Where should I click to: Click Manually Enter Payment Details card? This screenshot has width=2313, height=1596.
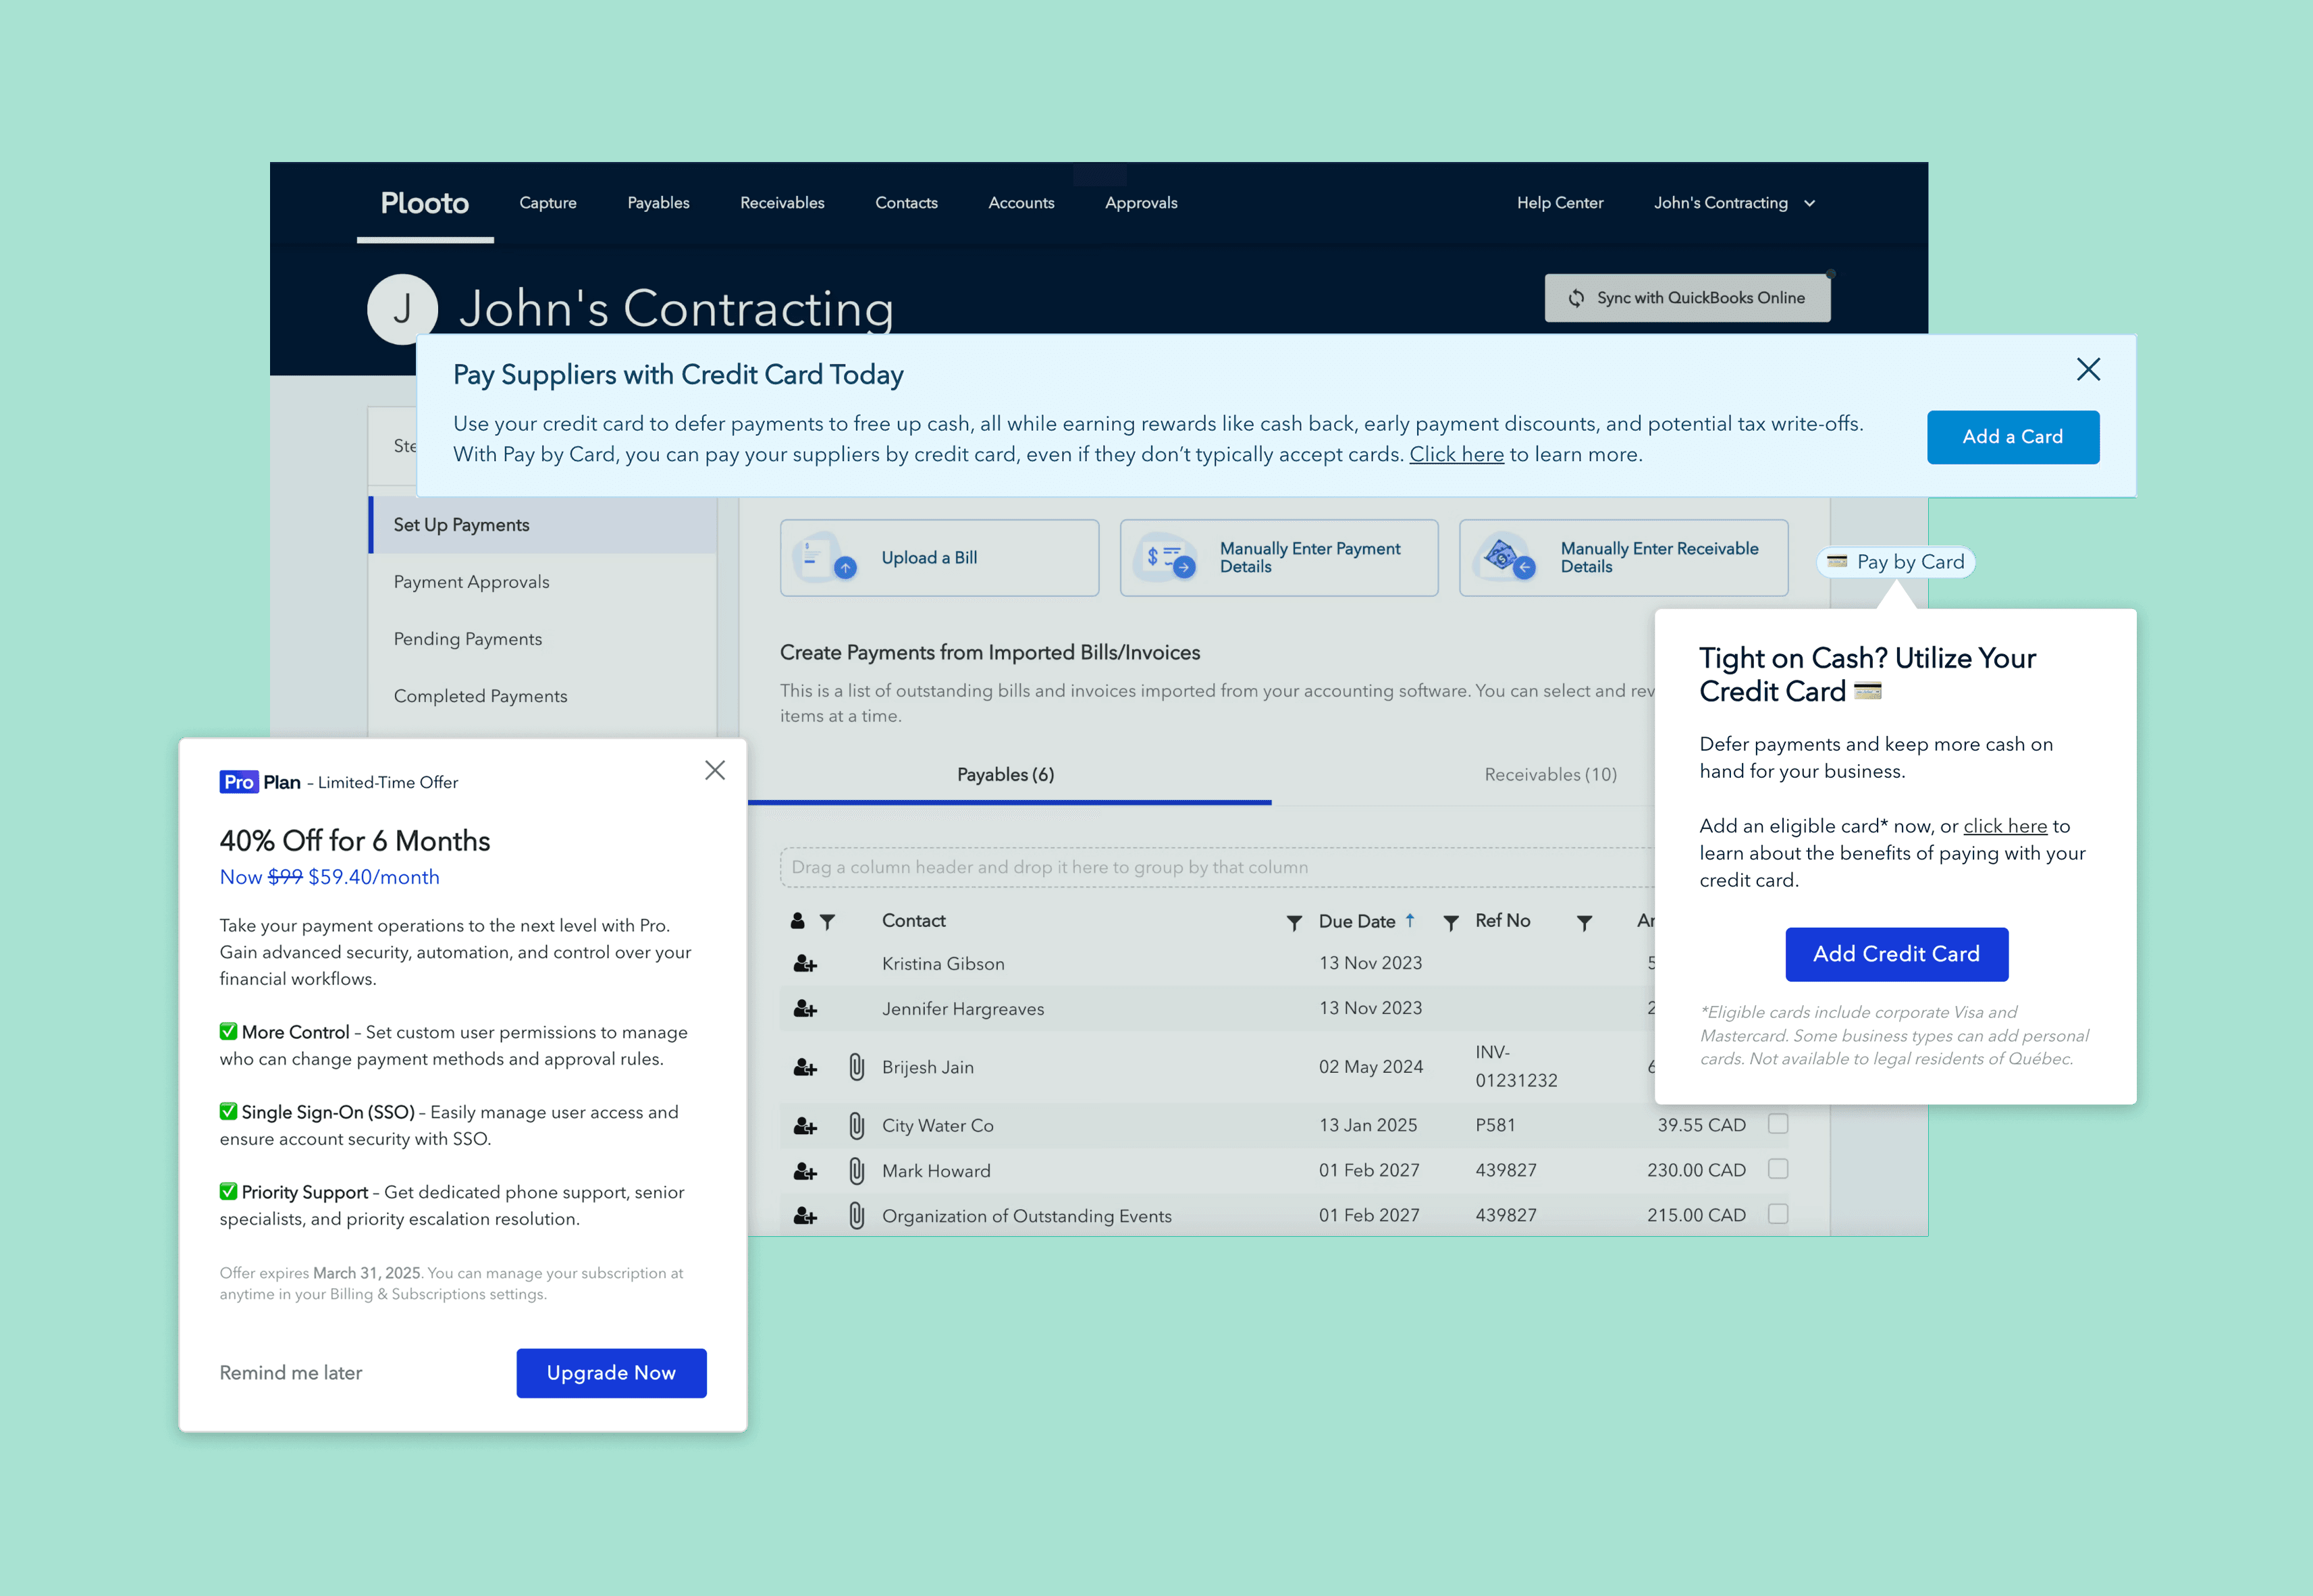click(1278, 558)
